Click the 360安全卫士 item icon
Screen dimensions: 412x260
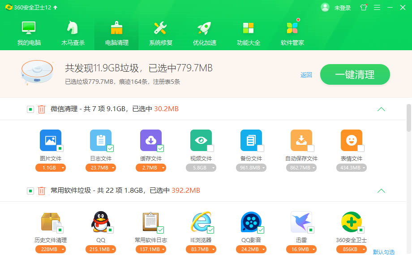click(352, 222)
